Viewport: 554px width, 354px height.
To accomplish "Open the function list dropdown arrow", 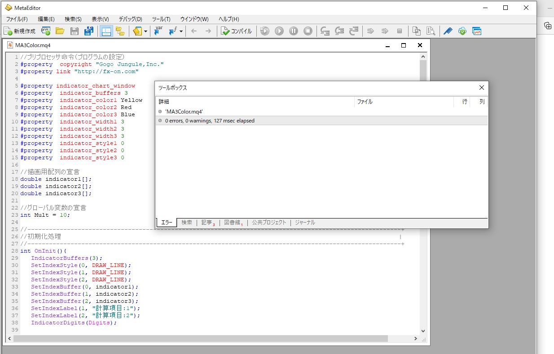I will [x=181, y=31].
